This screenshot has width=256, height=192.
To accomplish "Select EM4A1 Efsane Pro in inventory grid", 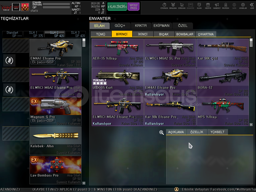I will (170, 82).
